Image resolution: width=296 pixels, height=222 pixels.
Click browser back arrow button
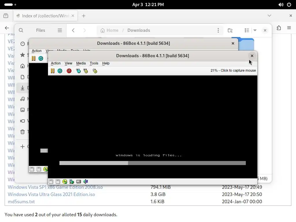point(7,28)
